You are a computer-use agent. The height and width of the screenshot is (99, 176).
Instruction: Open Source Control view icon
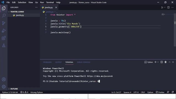(x=4, y=23)
